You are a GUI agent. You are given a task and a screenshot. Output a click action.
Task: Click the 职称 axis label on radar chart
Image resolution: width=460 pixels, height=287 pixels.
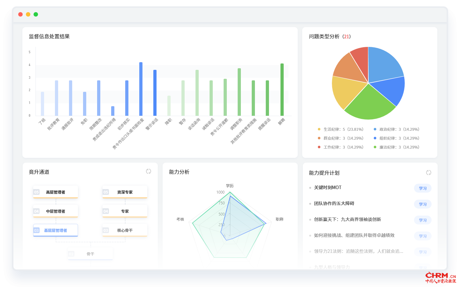click(x=279, y=219)
